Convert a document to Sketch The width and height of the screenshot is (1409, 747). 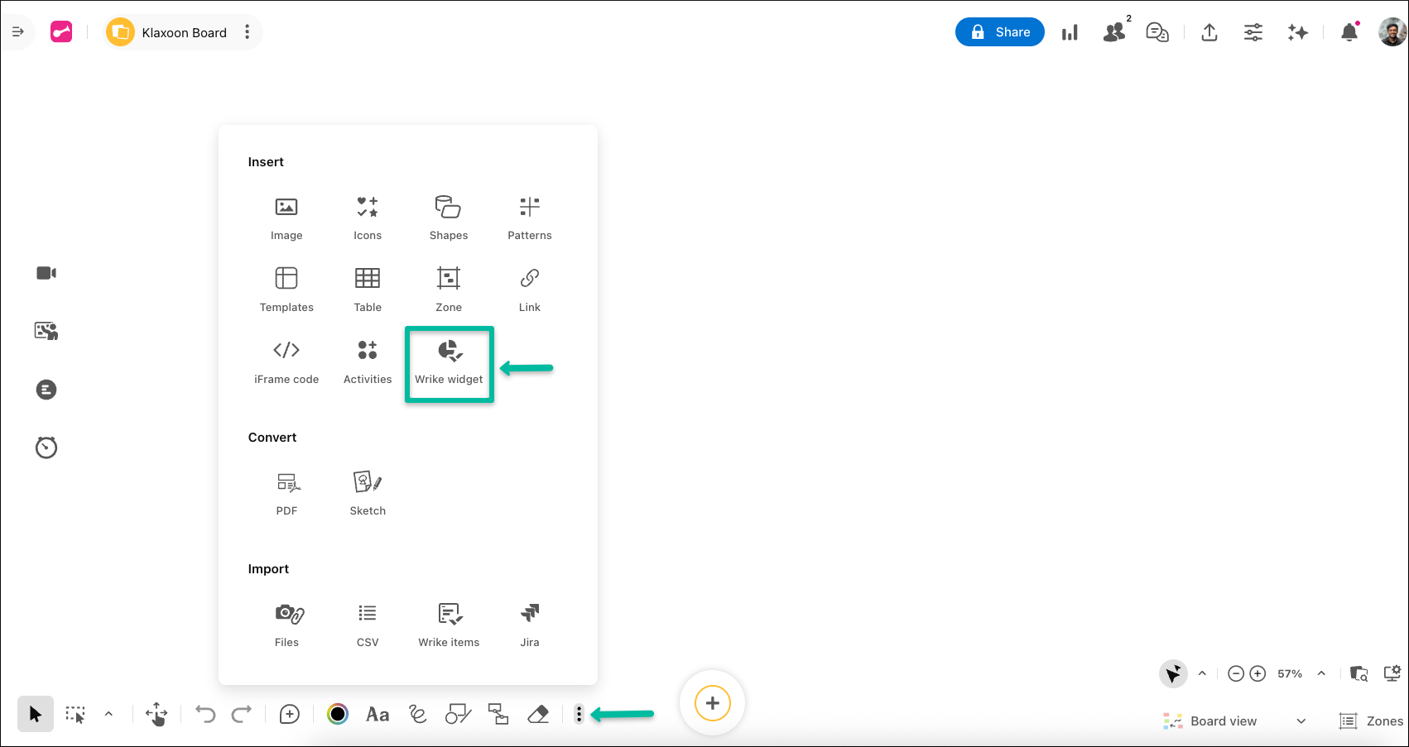(367, 491)
